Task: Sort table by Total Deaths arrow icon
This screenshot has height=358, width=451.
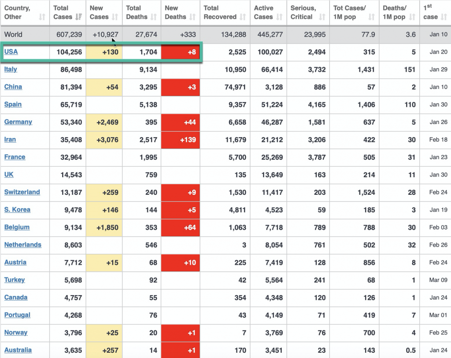Action: 154,17
